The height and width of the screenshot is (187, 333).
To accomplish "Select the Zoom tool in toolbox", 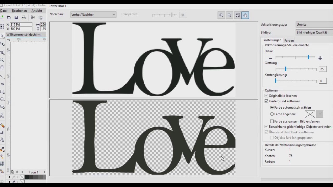I will click(x=2, y=60).
